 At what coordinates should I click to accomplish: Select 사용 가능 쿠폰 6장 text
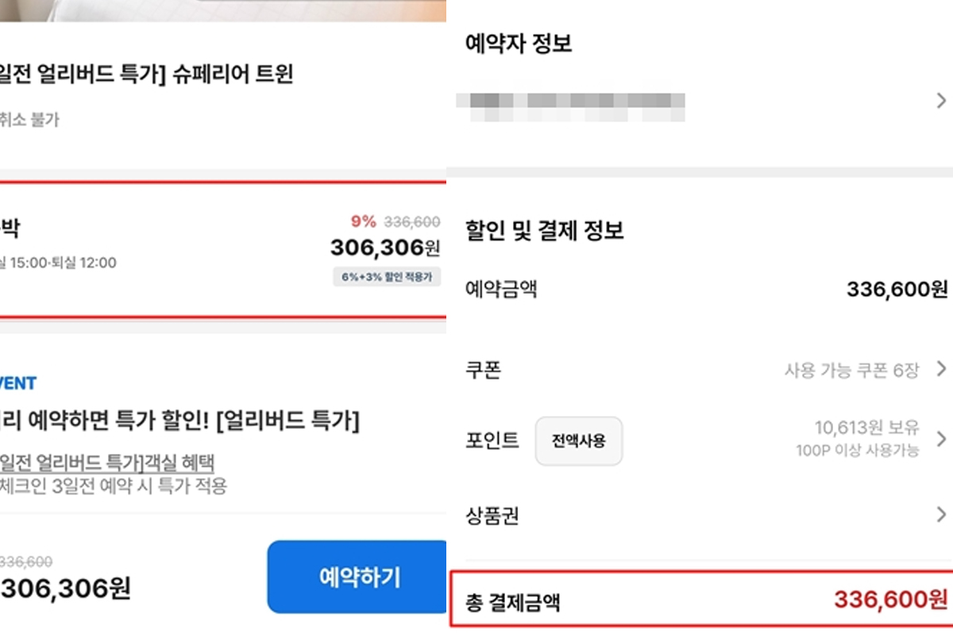(x=851, y=370)
